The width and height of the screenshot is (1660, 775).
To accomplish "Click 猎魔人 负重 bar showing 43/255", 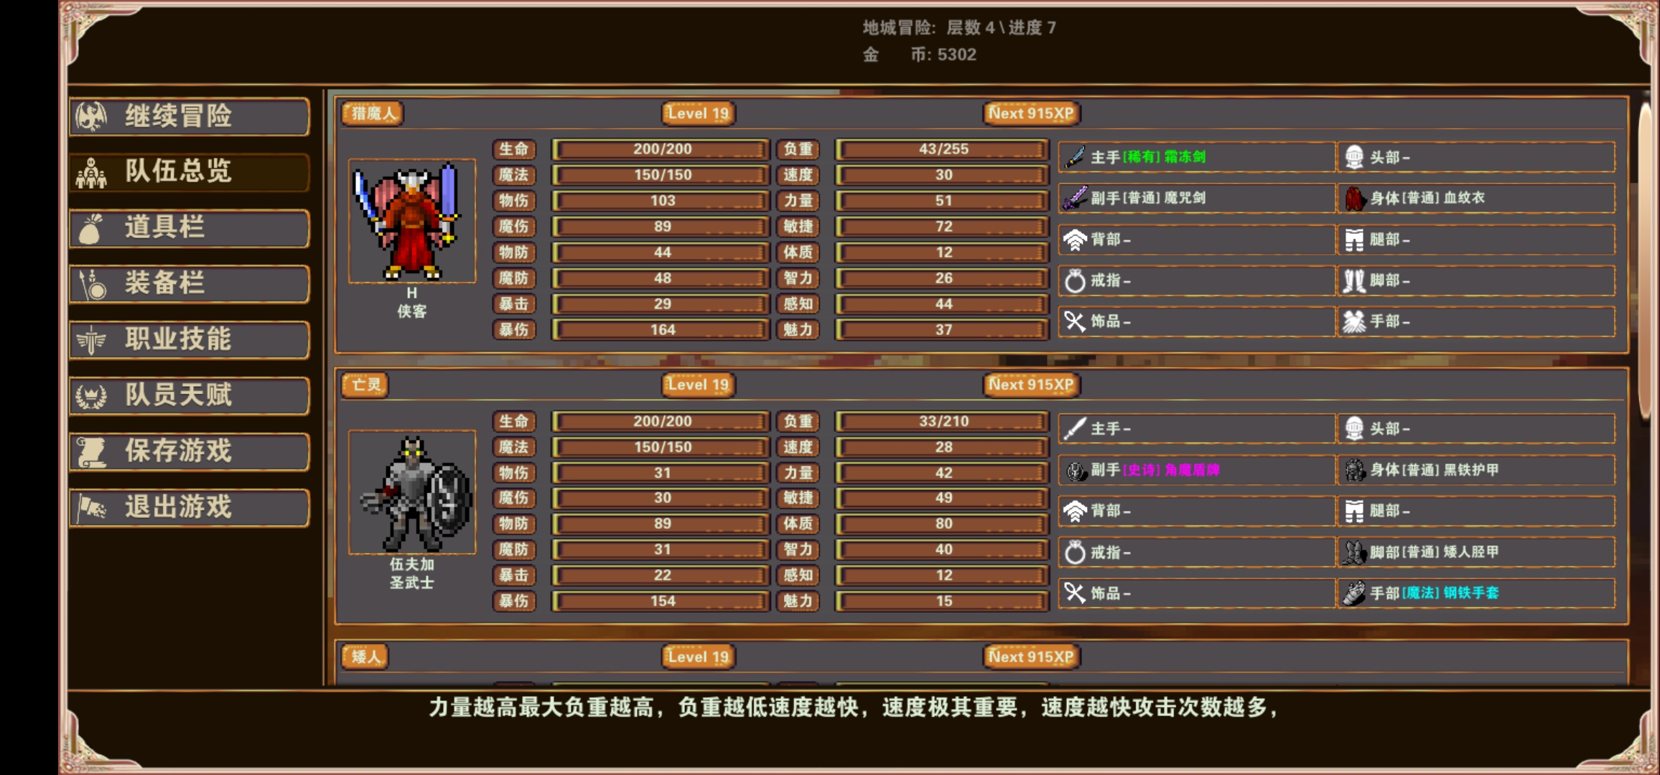I will tap(942, 149).
